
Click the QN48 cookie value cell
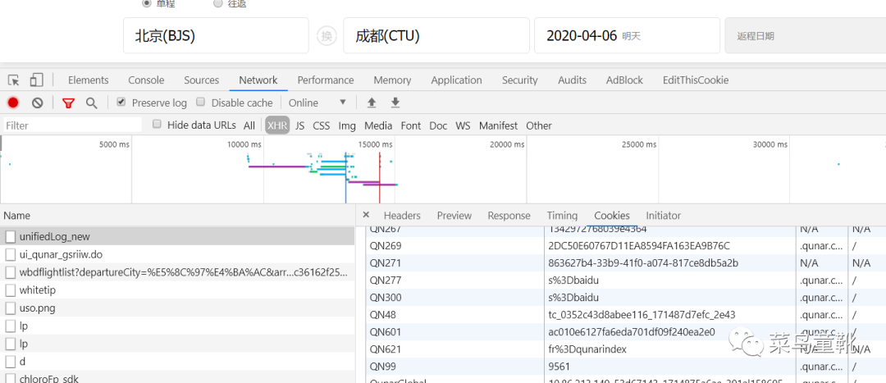pyautogui.click(x=669, y=315)
